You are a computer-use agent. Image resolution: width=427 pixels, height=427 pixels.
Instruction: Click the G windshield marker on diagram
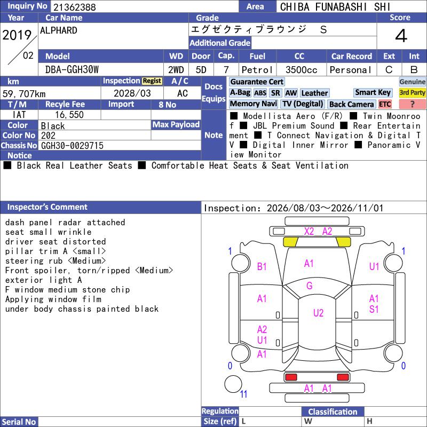[310, 286]
